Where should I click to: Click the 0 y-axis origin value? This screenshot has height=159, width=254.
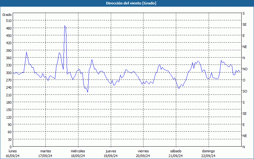tap(11, 147)
